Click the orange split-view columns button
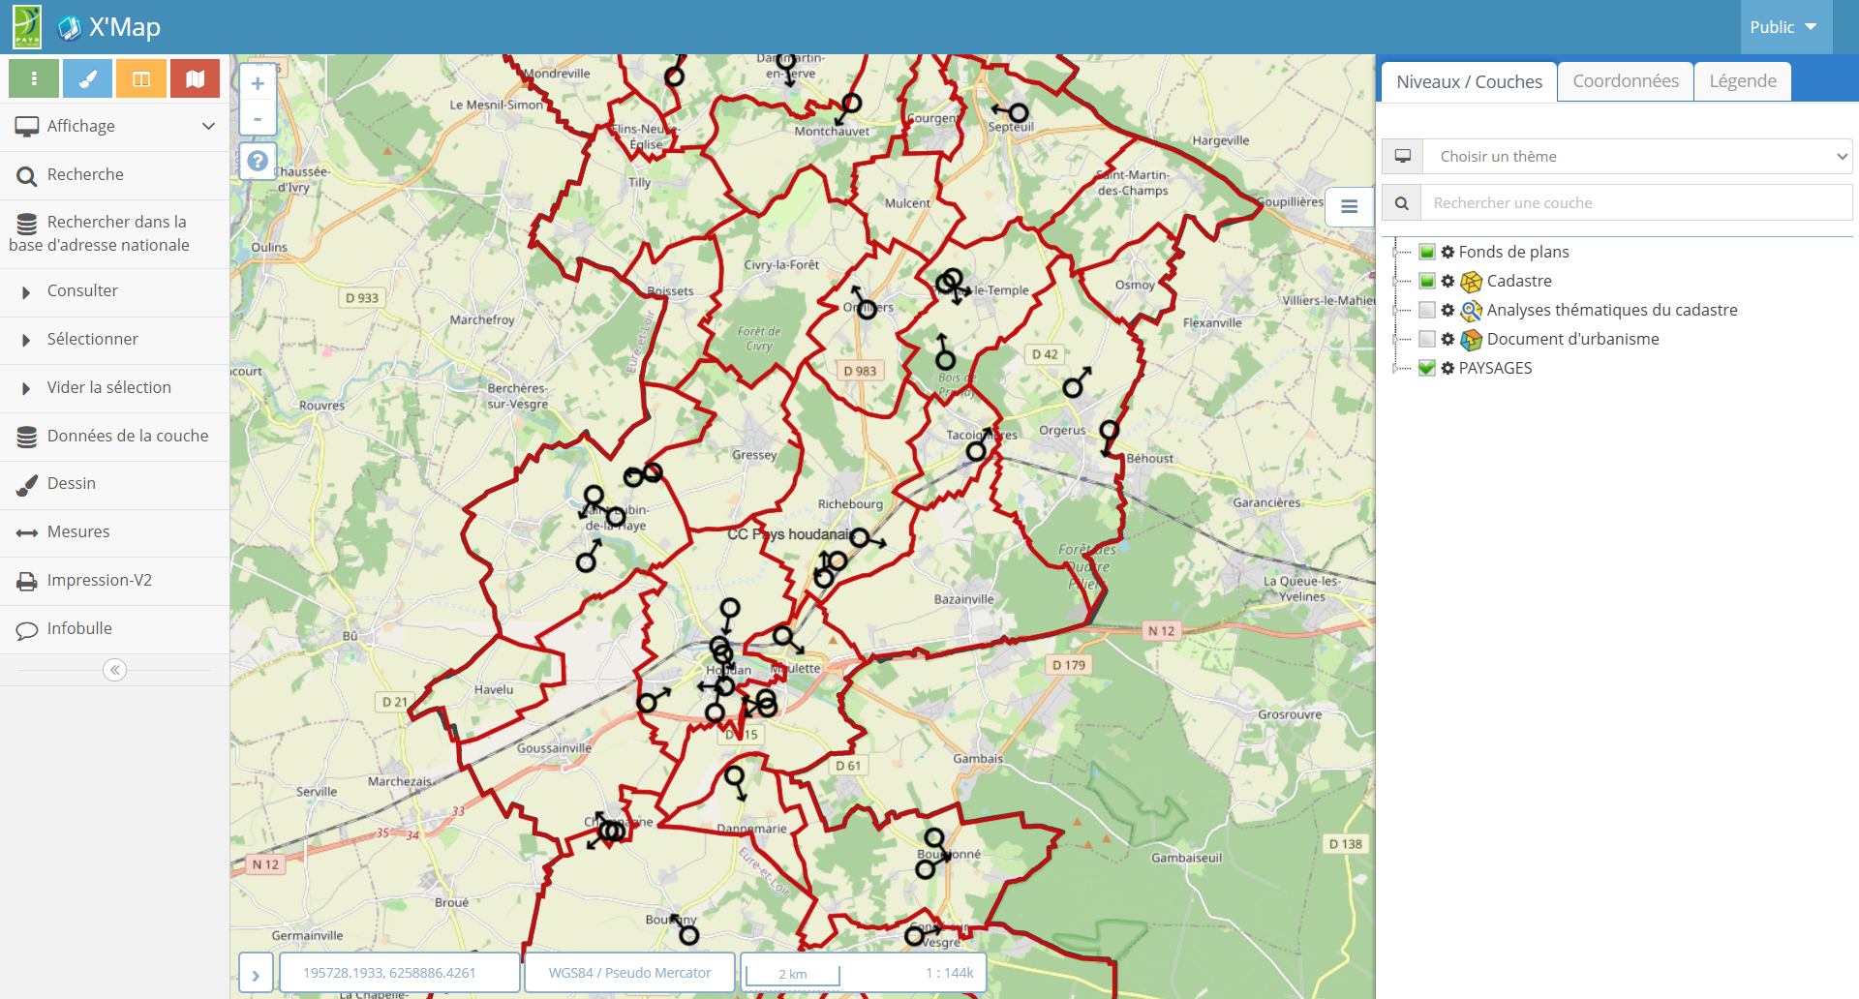 [x=141, y=79]
